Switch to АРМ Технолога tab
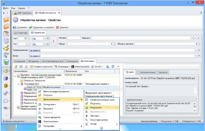Image resolution: width=205 pixels, height=131 pixels. [23, 13]
